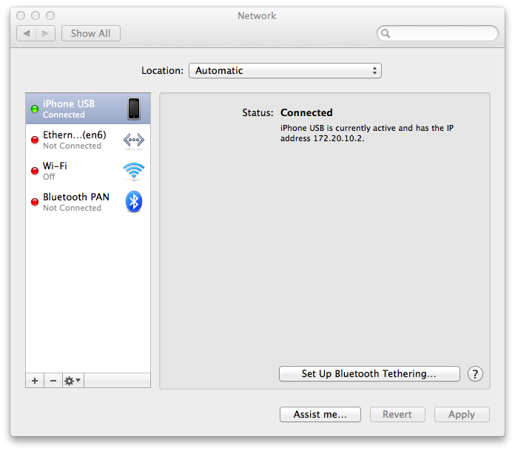515x451 pixels.
Task: Click the red status dot next to Ethernet
Action: [35, 140]
